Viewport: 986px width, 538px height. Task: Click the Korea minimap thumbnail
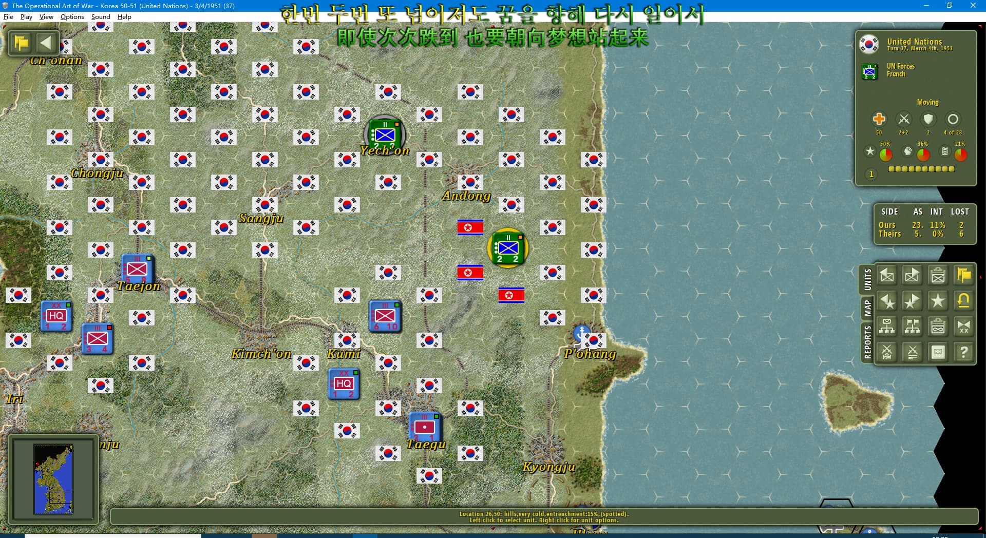click(53, 479)
